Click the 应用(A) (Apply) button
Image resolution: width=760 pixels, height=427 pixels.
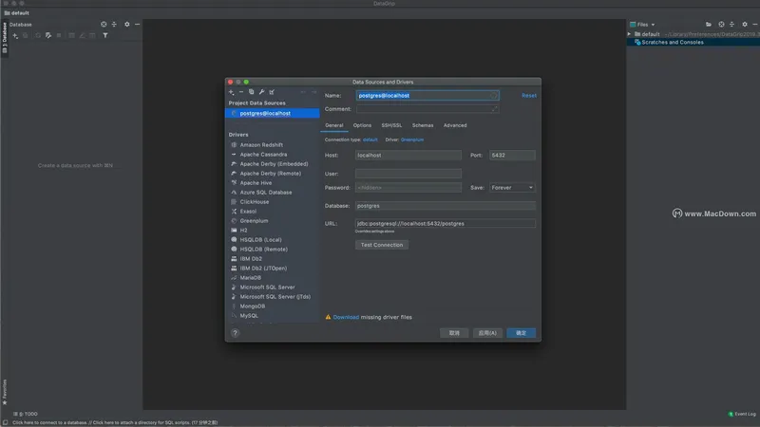point(487,333)
